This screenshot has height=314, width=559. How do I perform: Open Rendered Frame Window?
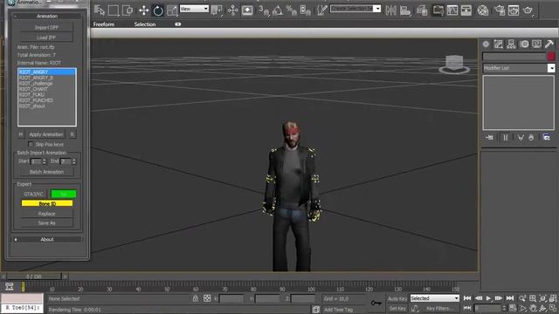514,10
